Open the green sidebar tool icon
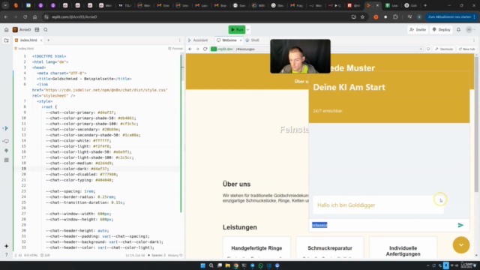The width and height of the screenshot is (480, 270). [6, 151]
